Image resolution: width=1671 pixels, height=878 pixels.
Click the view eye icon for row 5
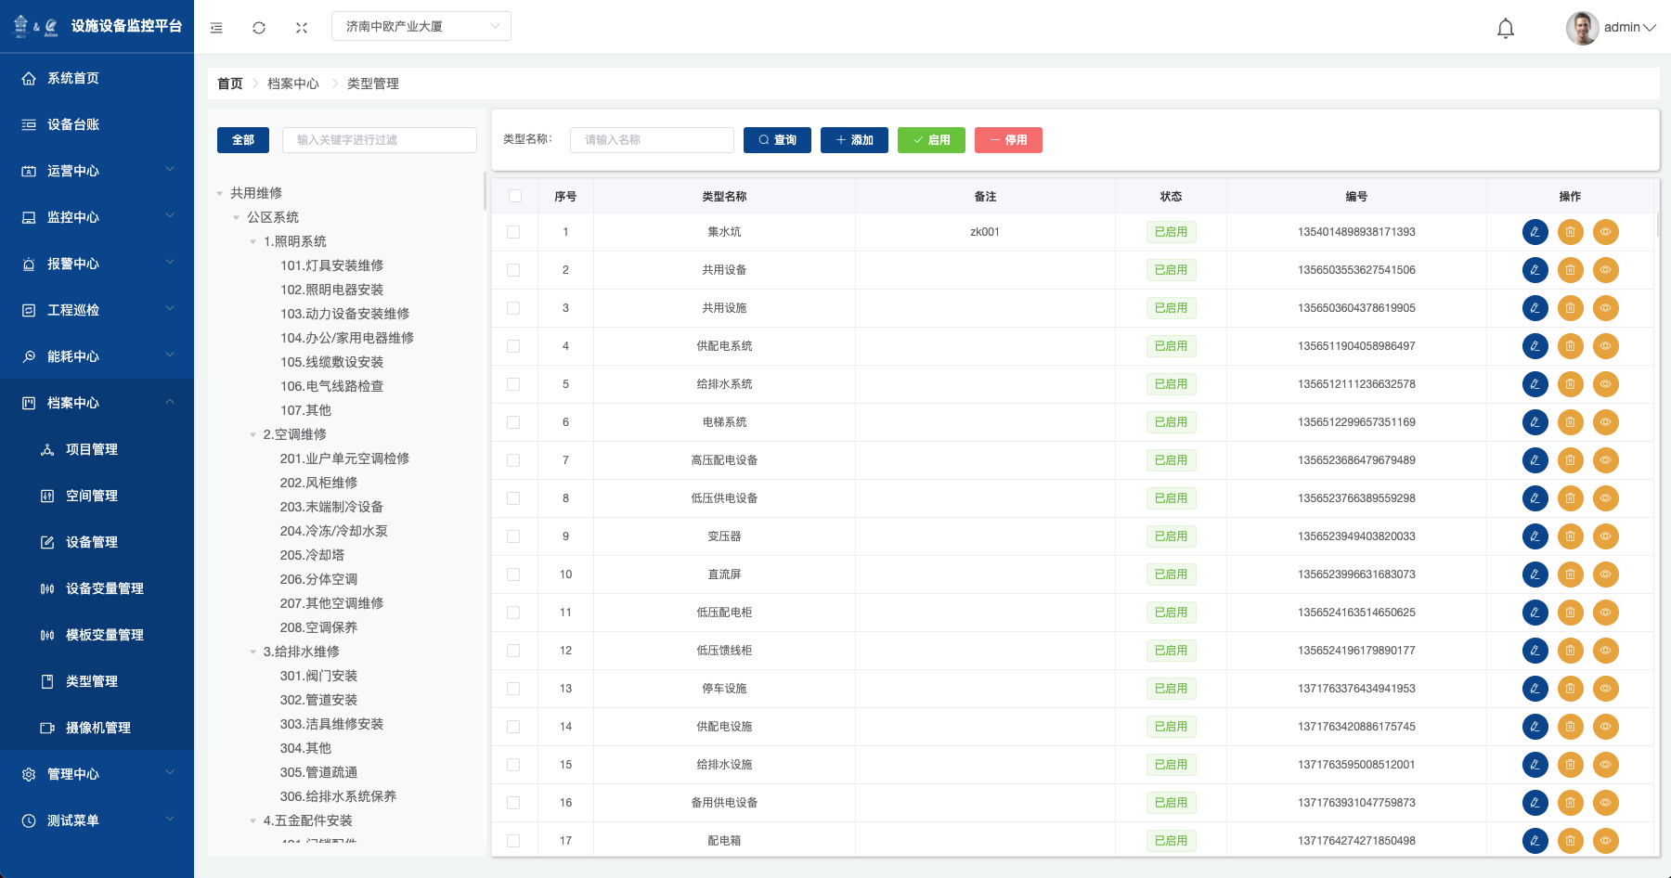click(x=1605, y=384)
